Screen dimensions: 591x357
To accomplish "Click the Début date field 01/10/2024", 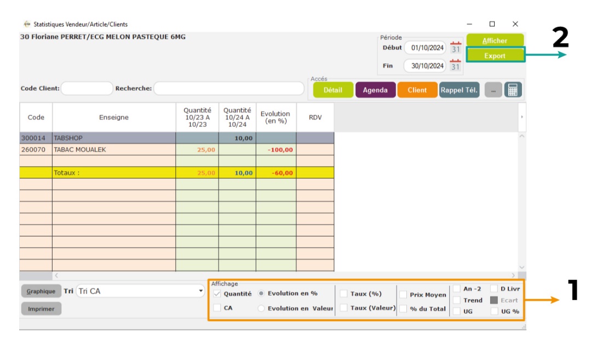I will point(426,48).
